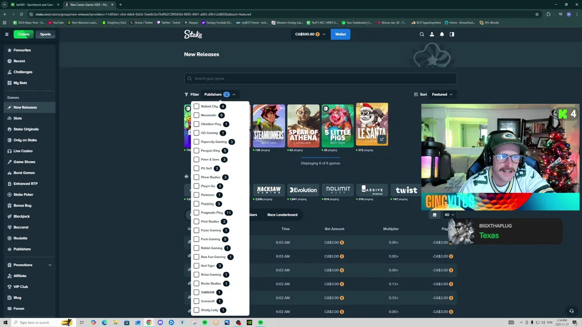The width and height of the screenshot is (582, 327).
Task: Switch to bet365 browser tab
Action: (x=35, y=5)
